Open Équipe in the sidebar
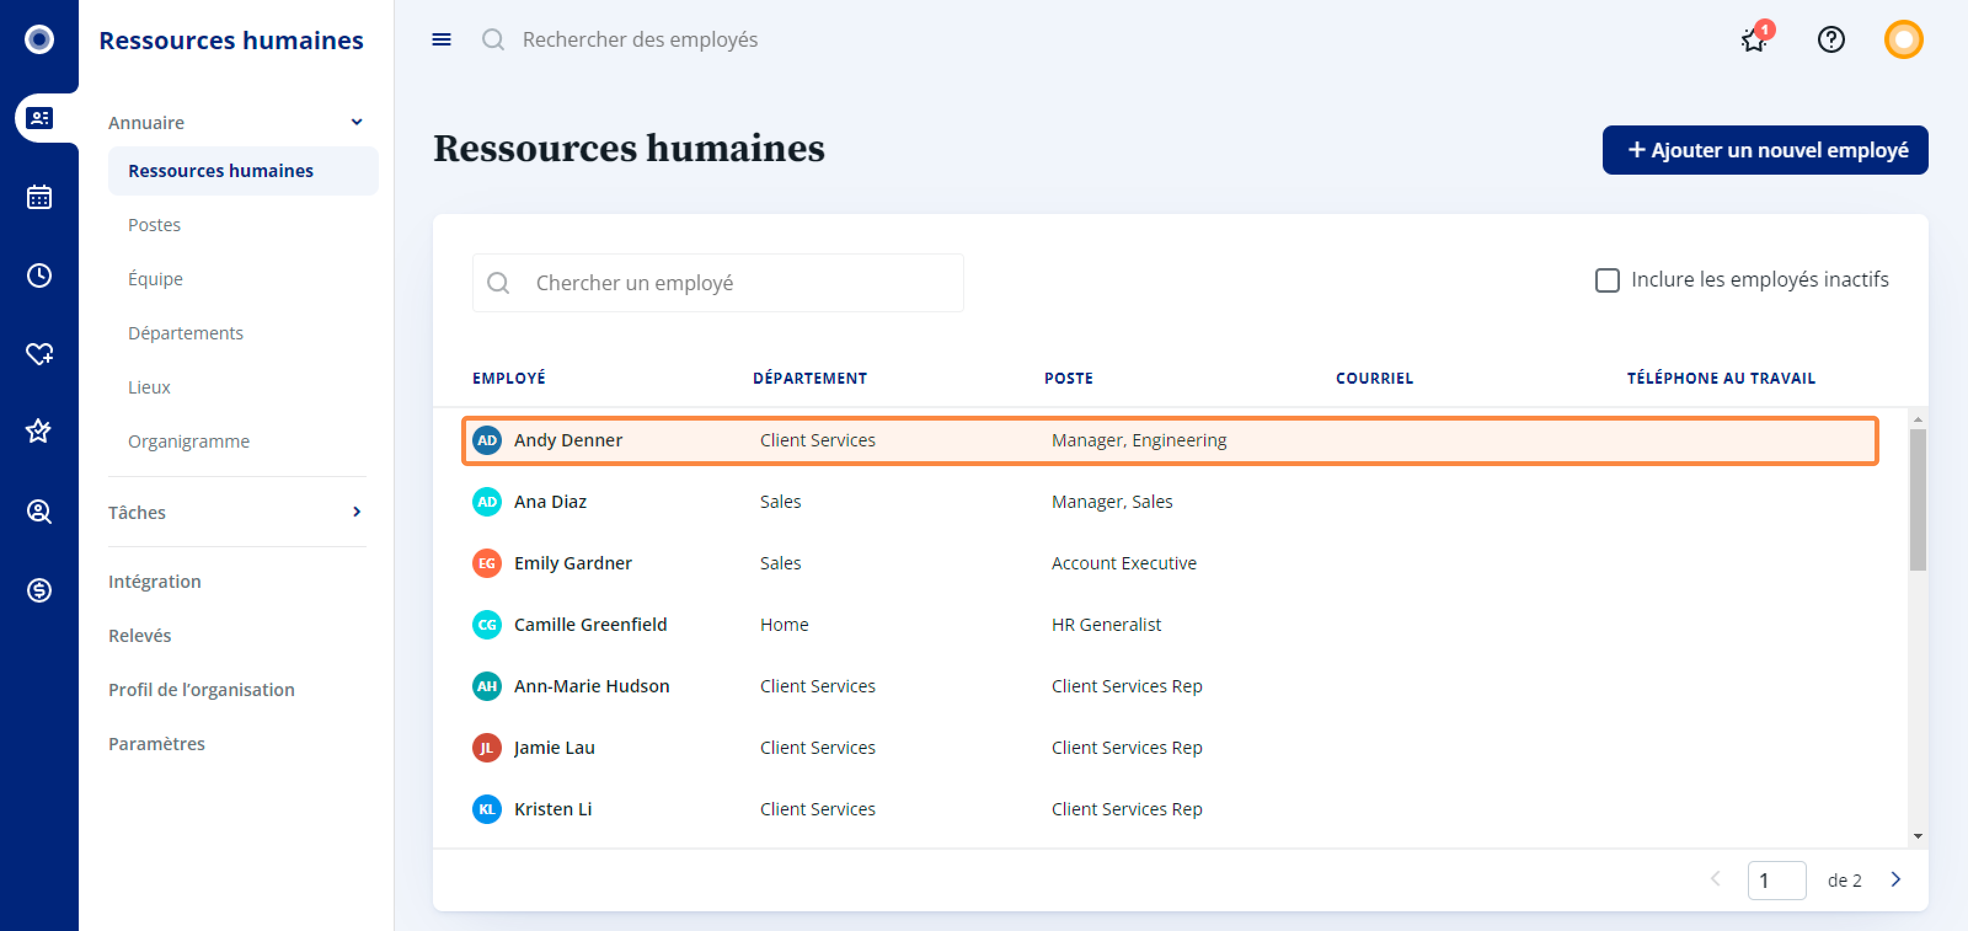Screen dimensions: 1968x931 tap(155, 279)
